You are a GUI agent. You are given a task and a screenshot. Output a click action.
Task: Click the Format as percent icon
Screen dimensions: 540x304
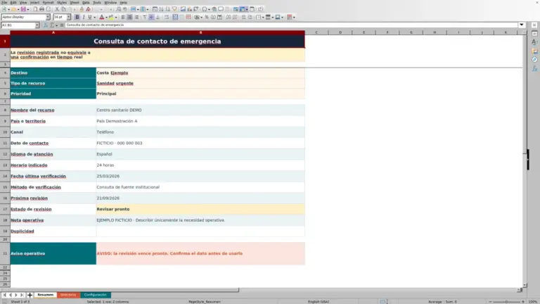tap(207, 17)
